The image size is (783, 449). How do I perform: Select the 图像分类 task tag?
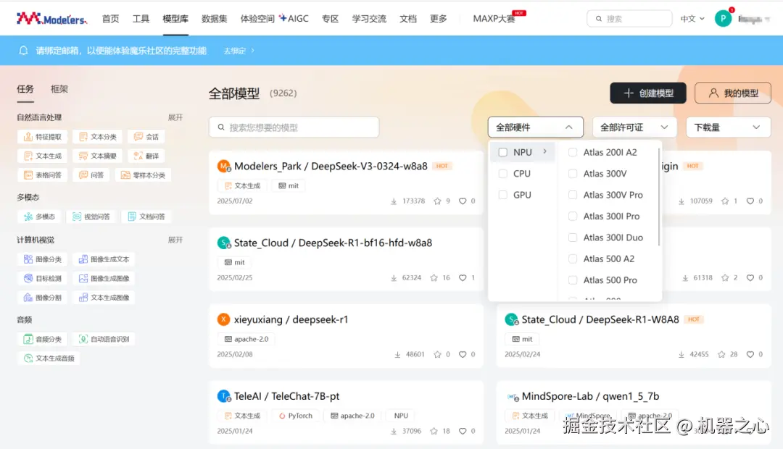tap(43, 259)
